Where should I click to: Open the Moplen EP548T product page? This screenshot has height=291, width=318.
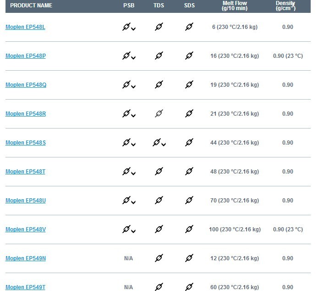click(25, 172)
